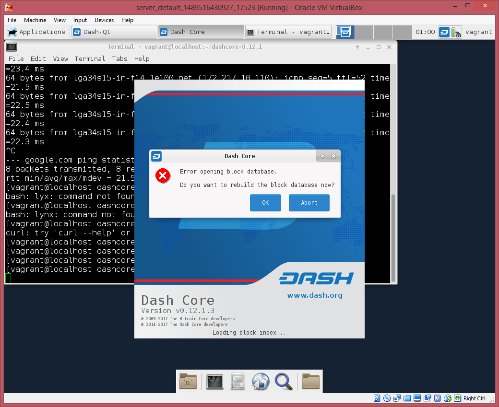Open the Terminal window's Tabs menu
Viewport: 499px width, 407px height.
pyautogui.click(x=119, y=58)
